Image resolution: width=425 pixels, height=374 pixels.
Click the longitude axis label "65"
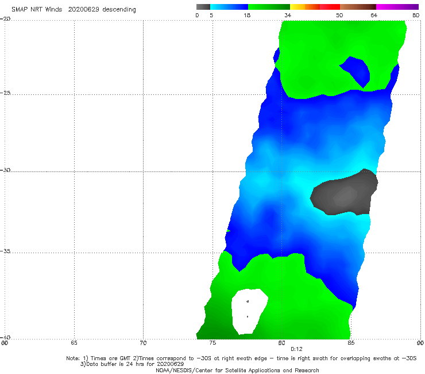tap(74, 343)
